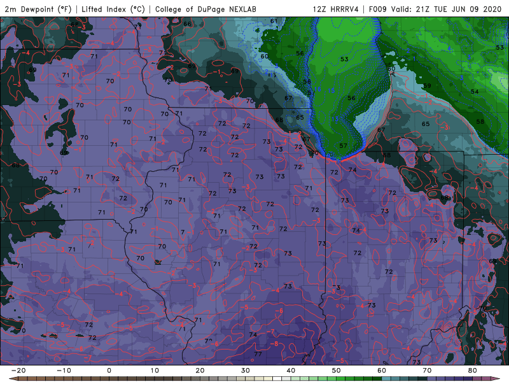Click the '-10' color scale label

pos(64,371)
